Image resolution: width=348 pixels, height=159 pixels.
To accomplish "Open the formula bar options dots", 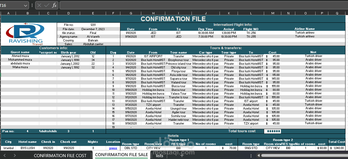I will [x=32, y=5].
